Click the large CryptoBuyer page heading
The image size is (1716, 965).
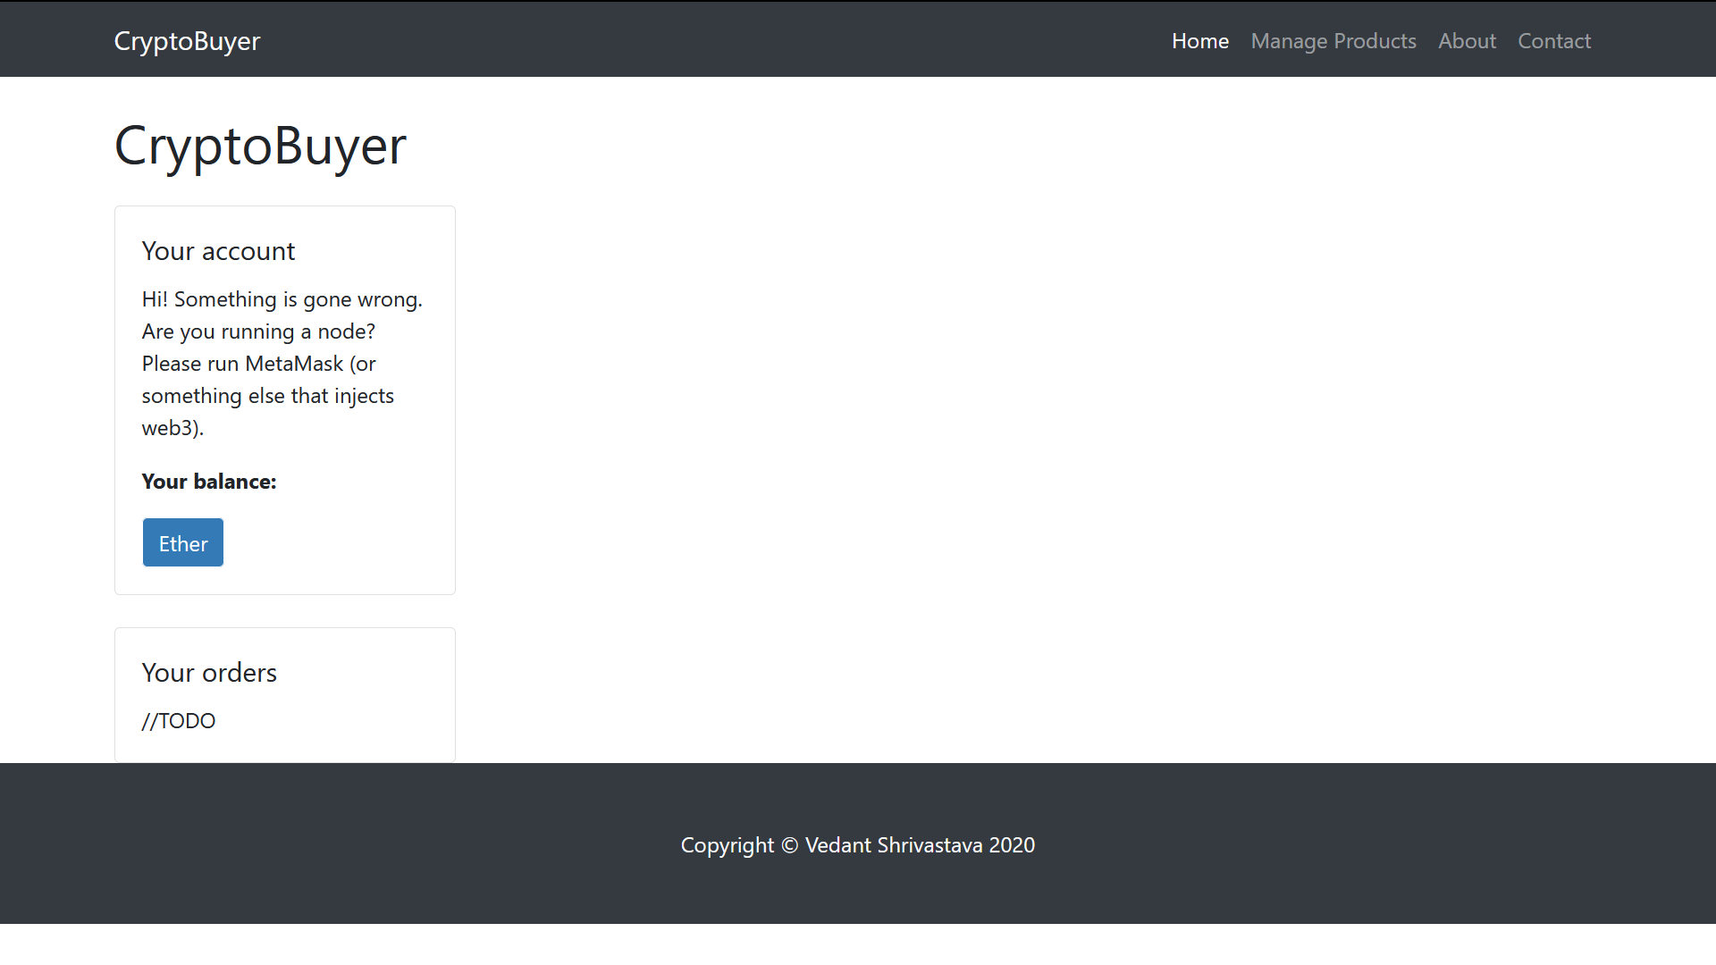tap(260, 145)
